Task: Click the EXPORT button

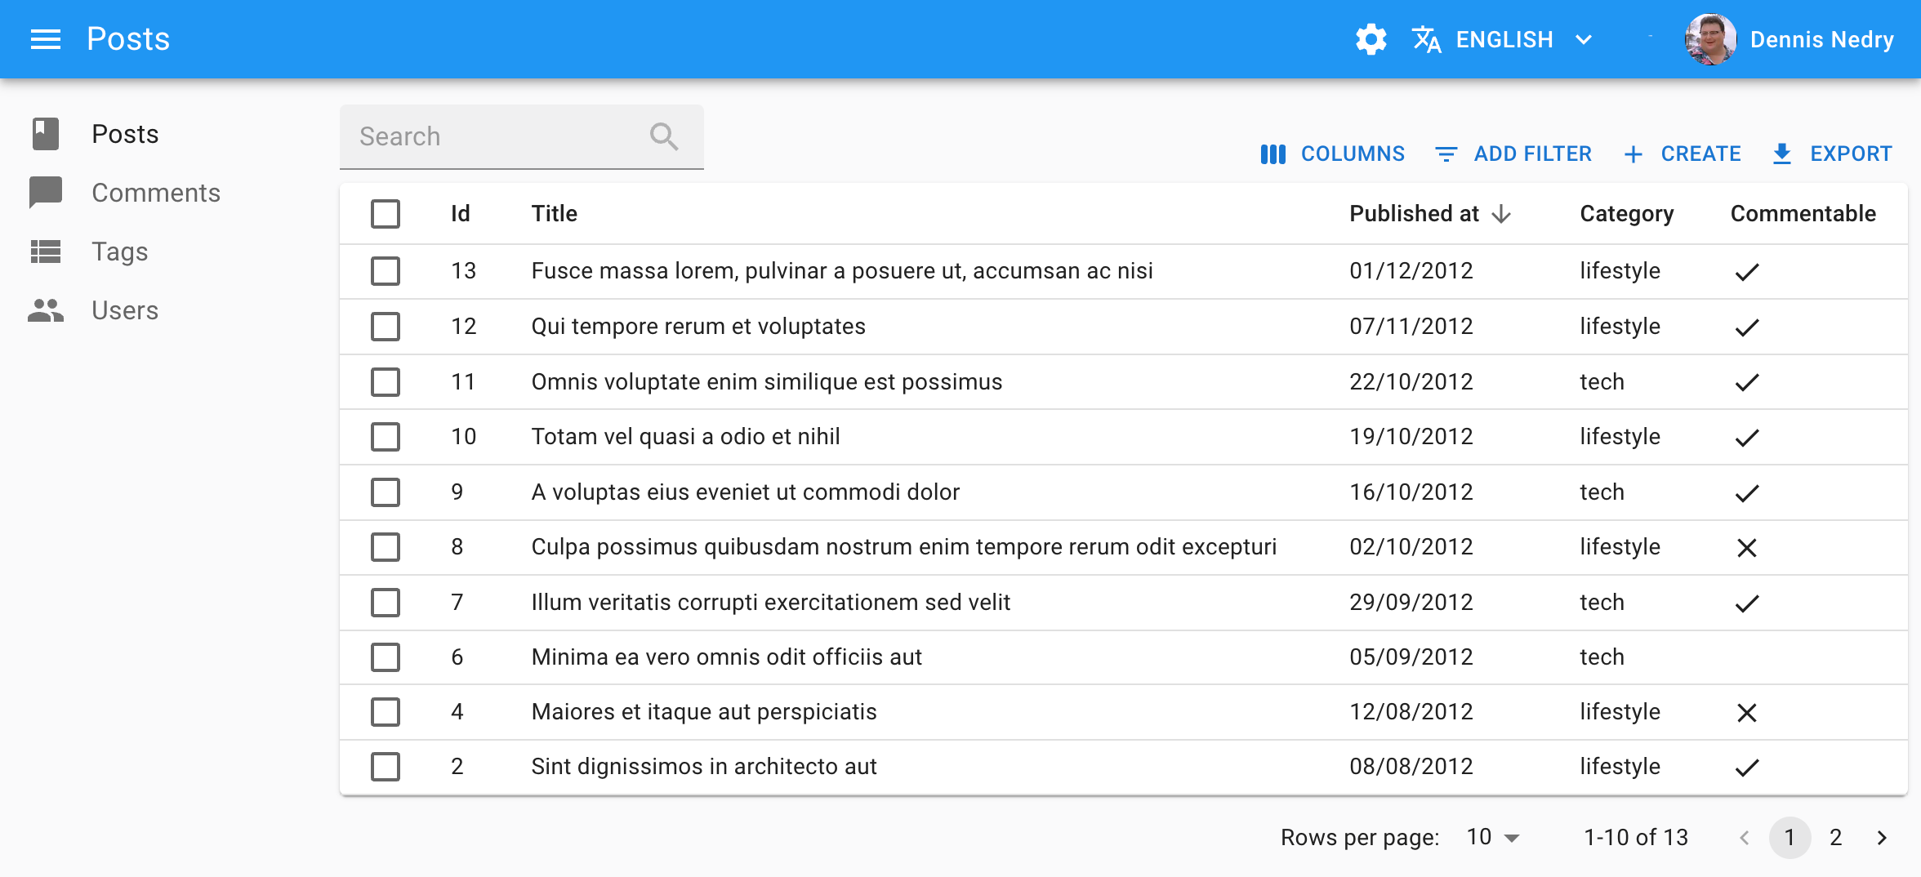Action: 1832,154
